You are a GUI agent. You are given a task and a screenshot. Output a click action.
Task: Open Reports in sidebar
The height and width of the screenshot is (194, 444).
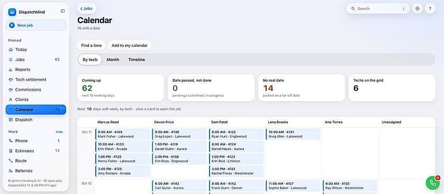tap(35, 70)
